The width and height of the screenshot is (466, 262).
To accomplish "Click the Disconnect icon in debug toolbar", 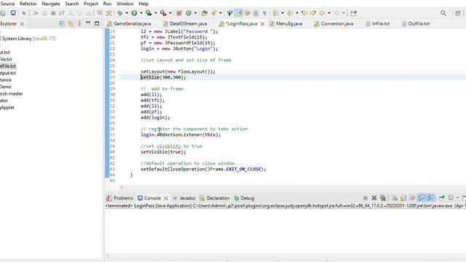I will click(62, 13).
